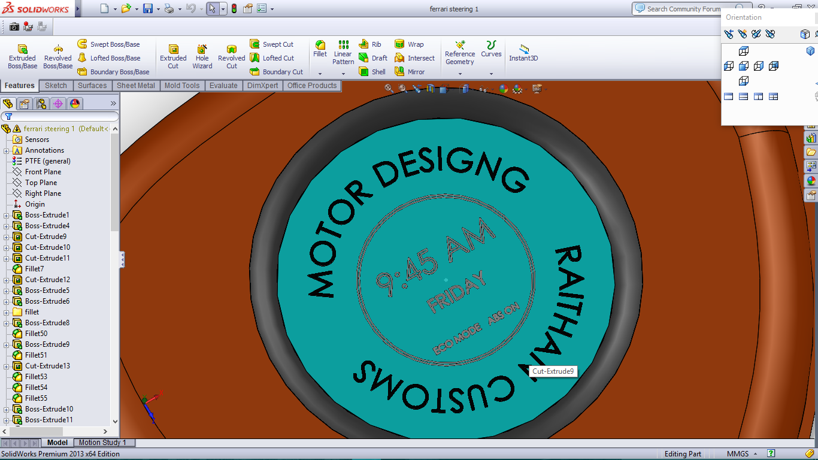This screenshot has width=818, height=460.
Task: Click the Extruded Boss/Base tool
Action: click(22, 56)
